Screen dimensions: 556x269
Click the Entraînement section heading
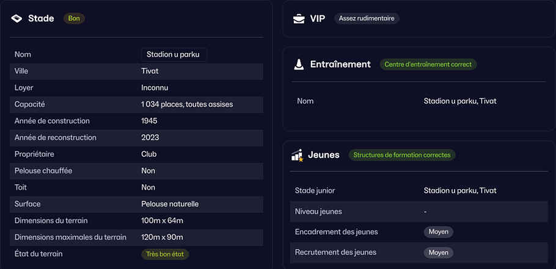340,65
